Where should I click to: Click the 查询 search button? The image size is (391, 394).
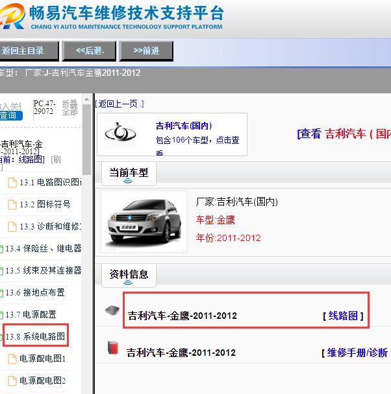tap(10, 115)
